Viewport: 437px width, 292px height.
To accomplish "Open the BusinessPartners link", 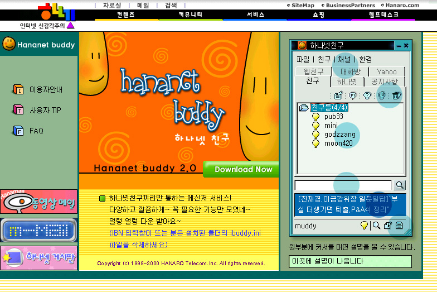I will 350,6.
